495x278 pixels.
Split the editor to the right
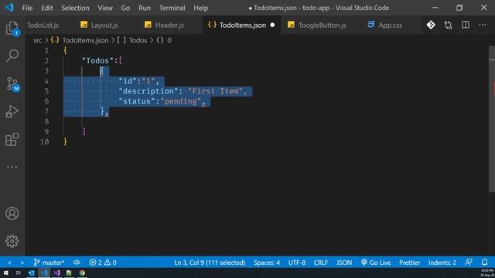(x=466, y=25)
